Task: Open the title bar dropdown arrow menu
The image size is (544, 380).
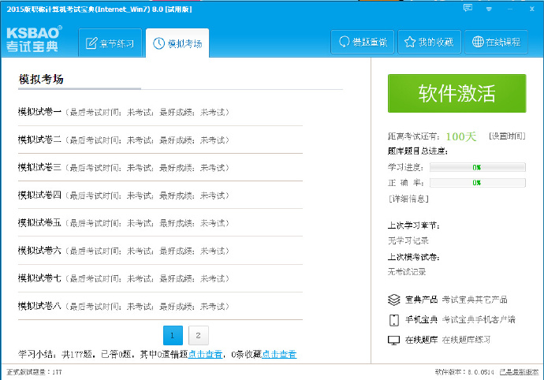Action: pyautogui.click(x=489, y=9)
